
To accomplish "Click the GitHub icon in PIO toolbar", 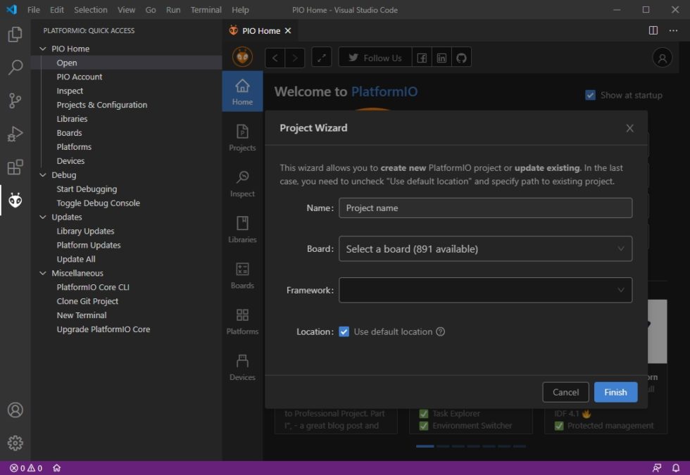I will [x=461, y=58].
